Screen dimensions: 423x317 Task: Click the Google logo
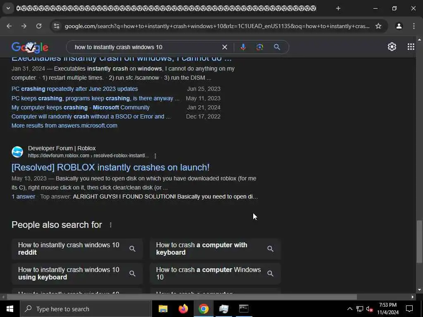[30, 47]
